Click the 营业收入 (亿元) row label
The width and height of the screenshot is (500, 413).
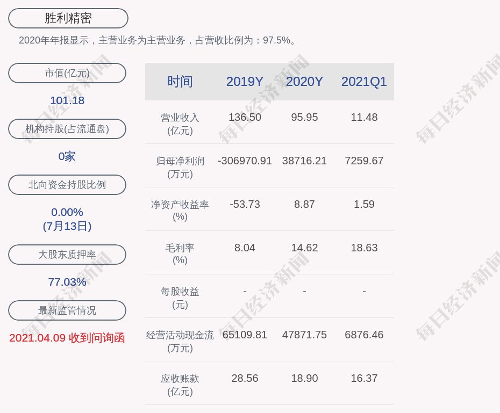coord(180,124)
